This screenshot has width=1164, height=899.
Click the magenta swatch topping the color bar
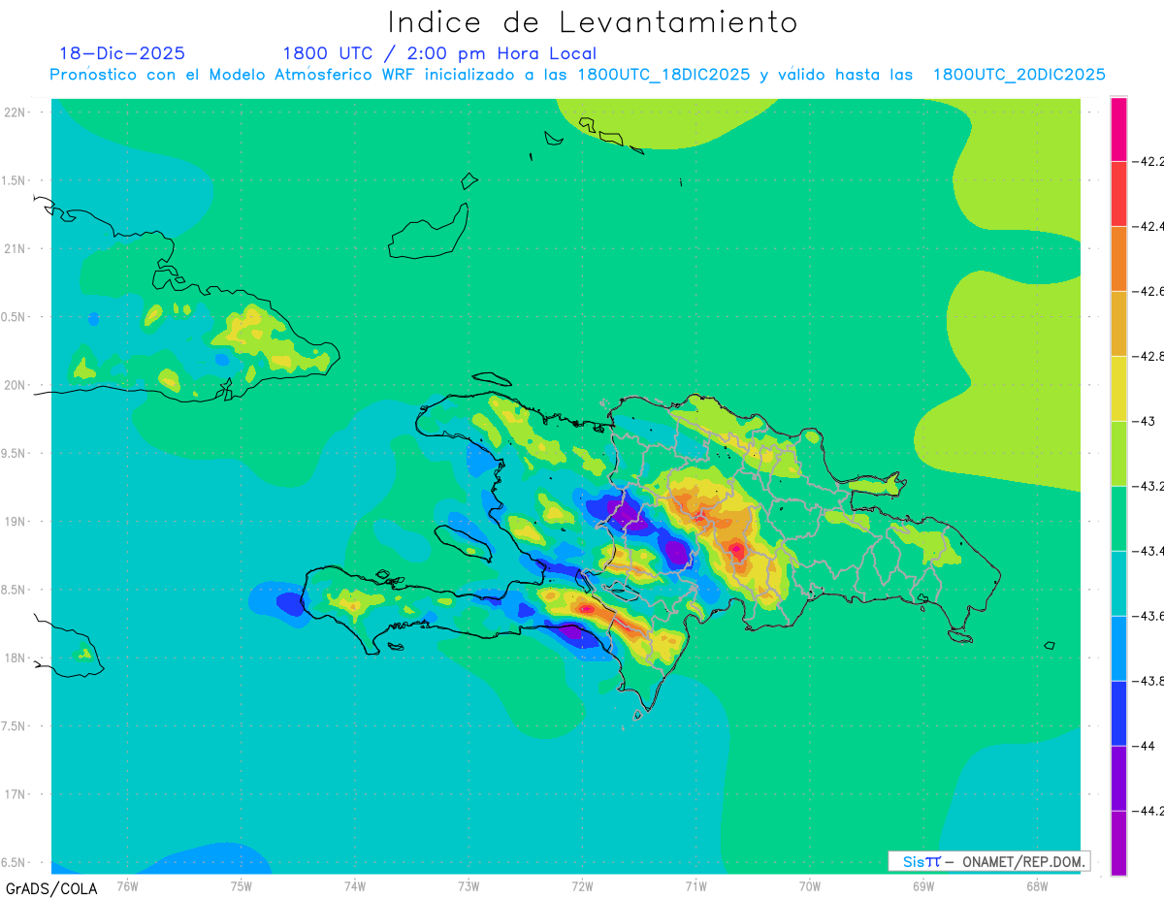coord(1118,128)
